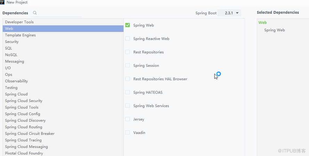Viewport: 309px width, 156px height.
Task: Open the Spring Boot version dropdown
Action: point(229,13)
